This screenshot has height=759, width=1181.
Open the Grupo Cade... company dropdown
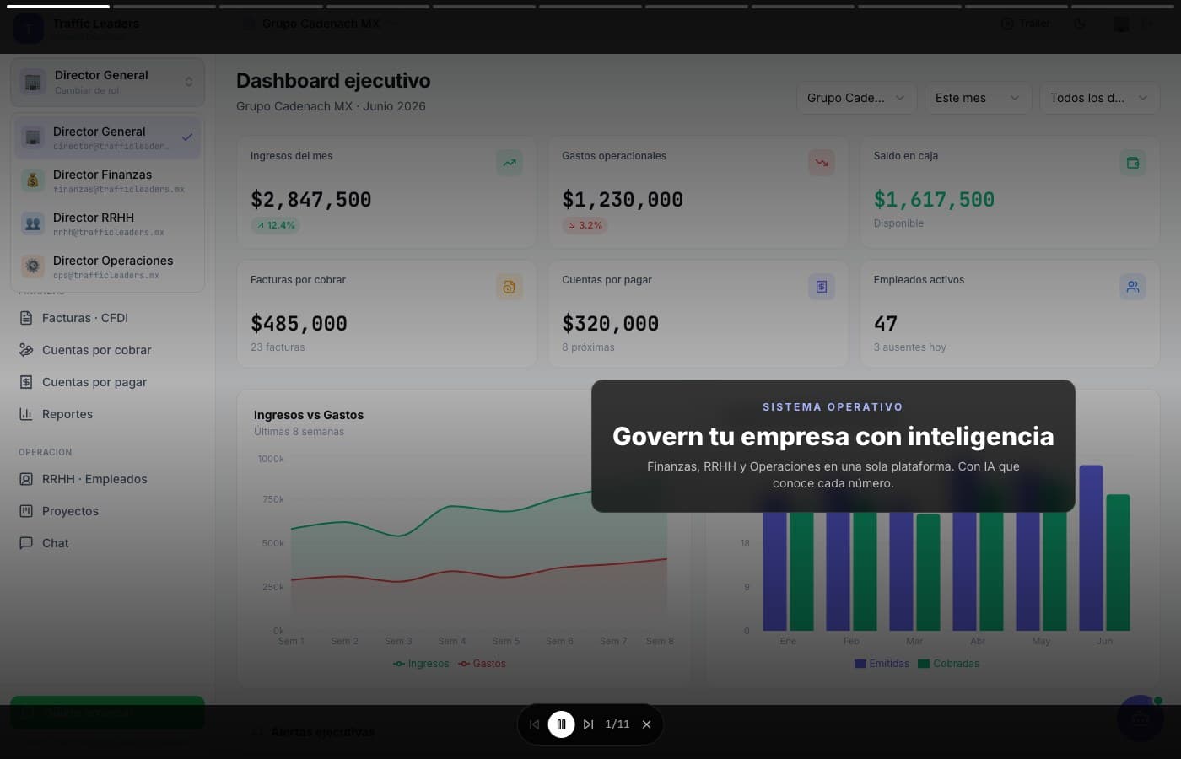click(857, 98)
